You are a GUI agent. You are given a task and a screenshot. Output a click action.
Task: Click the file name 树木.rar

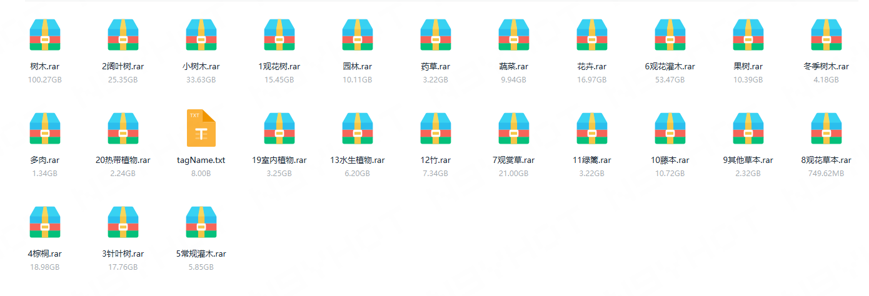pos(45,67)
